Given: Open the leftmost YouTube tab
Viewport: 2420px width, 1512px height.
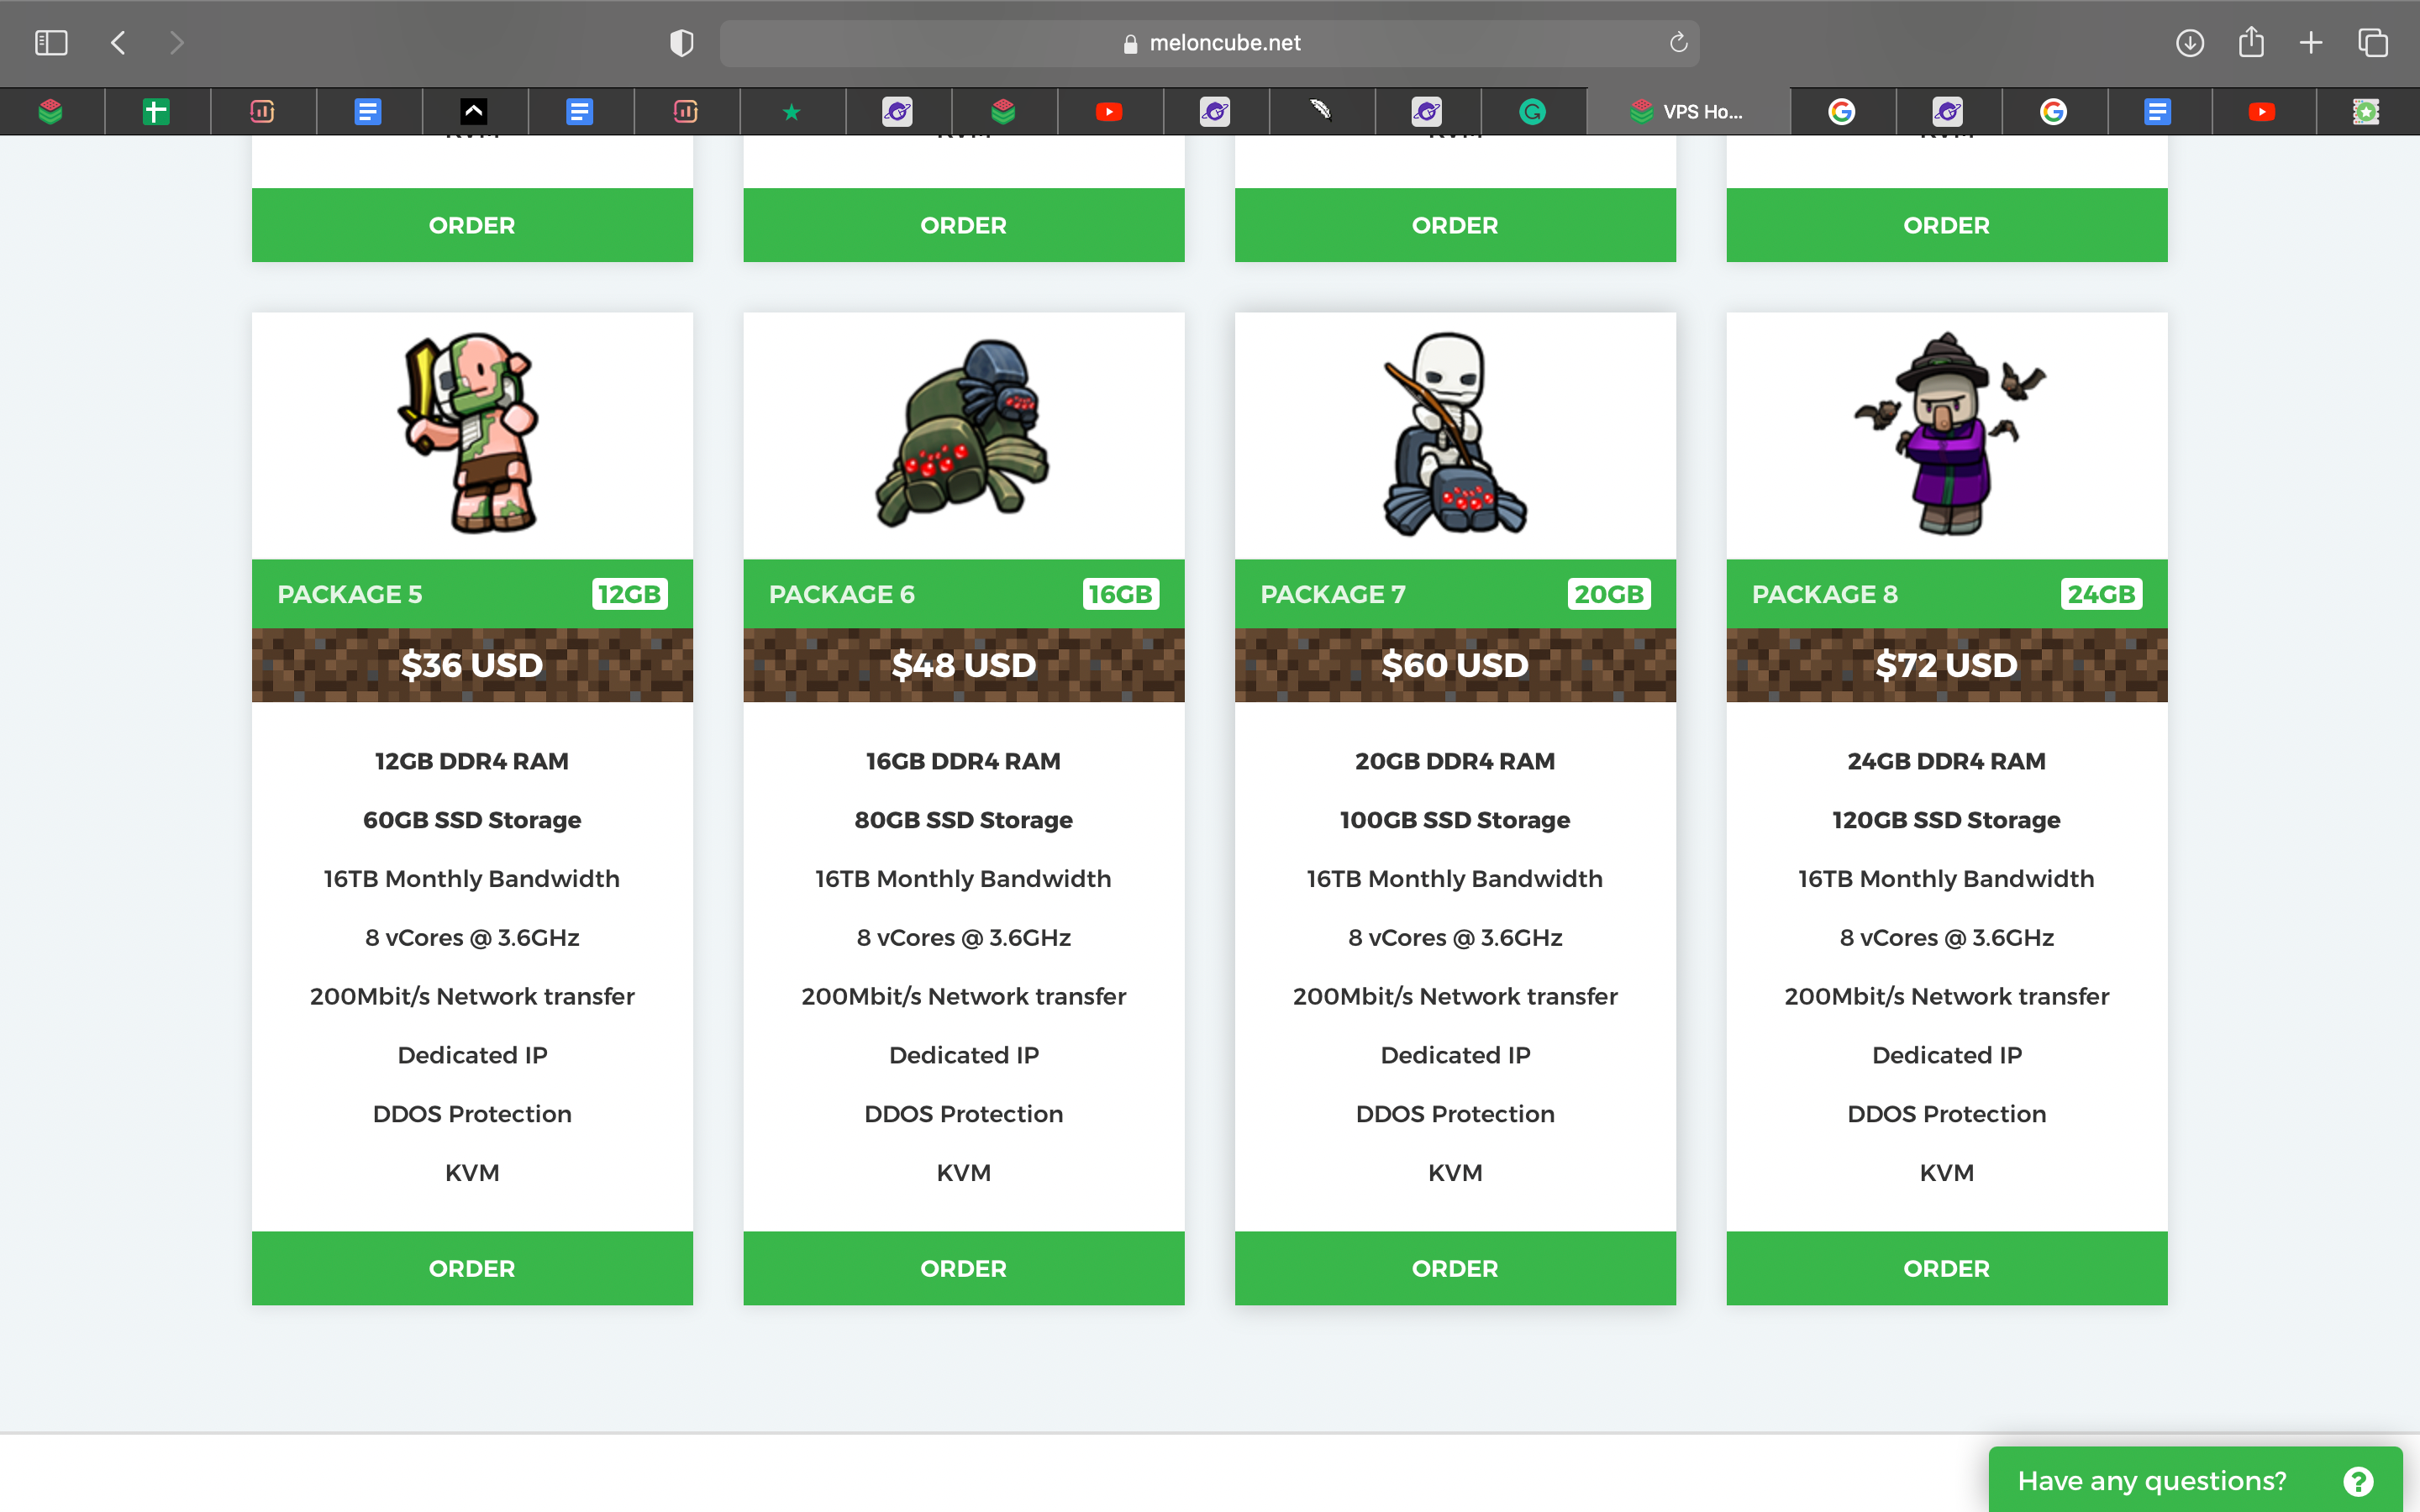Looking at the screenshot, I should [x=1109, y=111].
